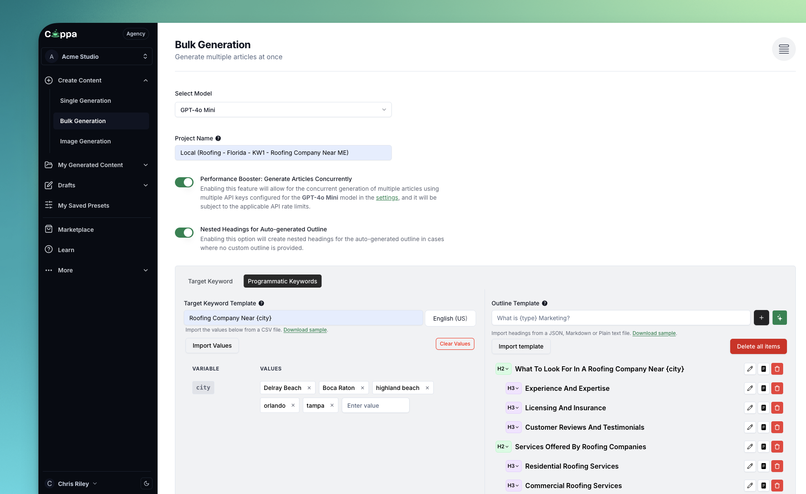806x494 pixels.
Task: Turn off Nested Headings toggle
Action: click(x=184, y=233)
